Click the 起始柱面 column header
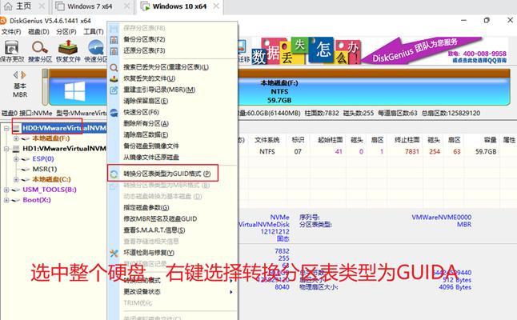The image size is (517, 320). pos(331,140)
